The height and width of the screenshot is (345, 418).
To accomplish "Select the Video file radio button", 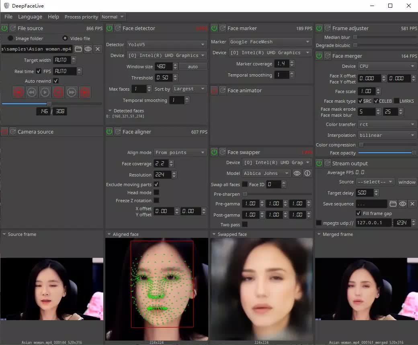I will click(x=65, y=38).
